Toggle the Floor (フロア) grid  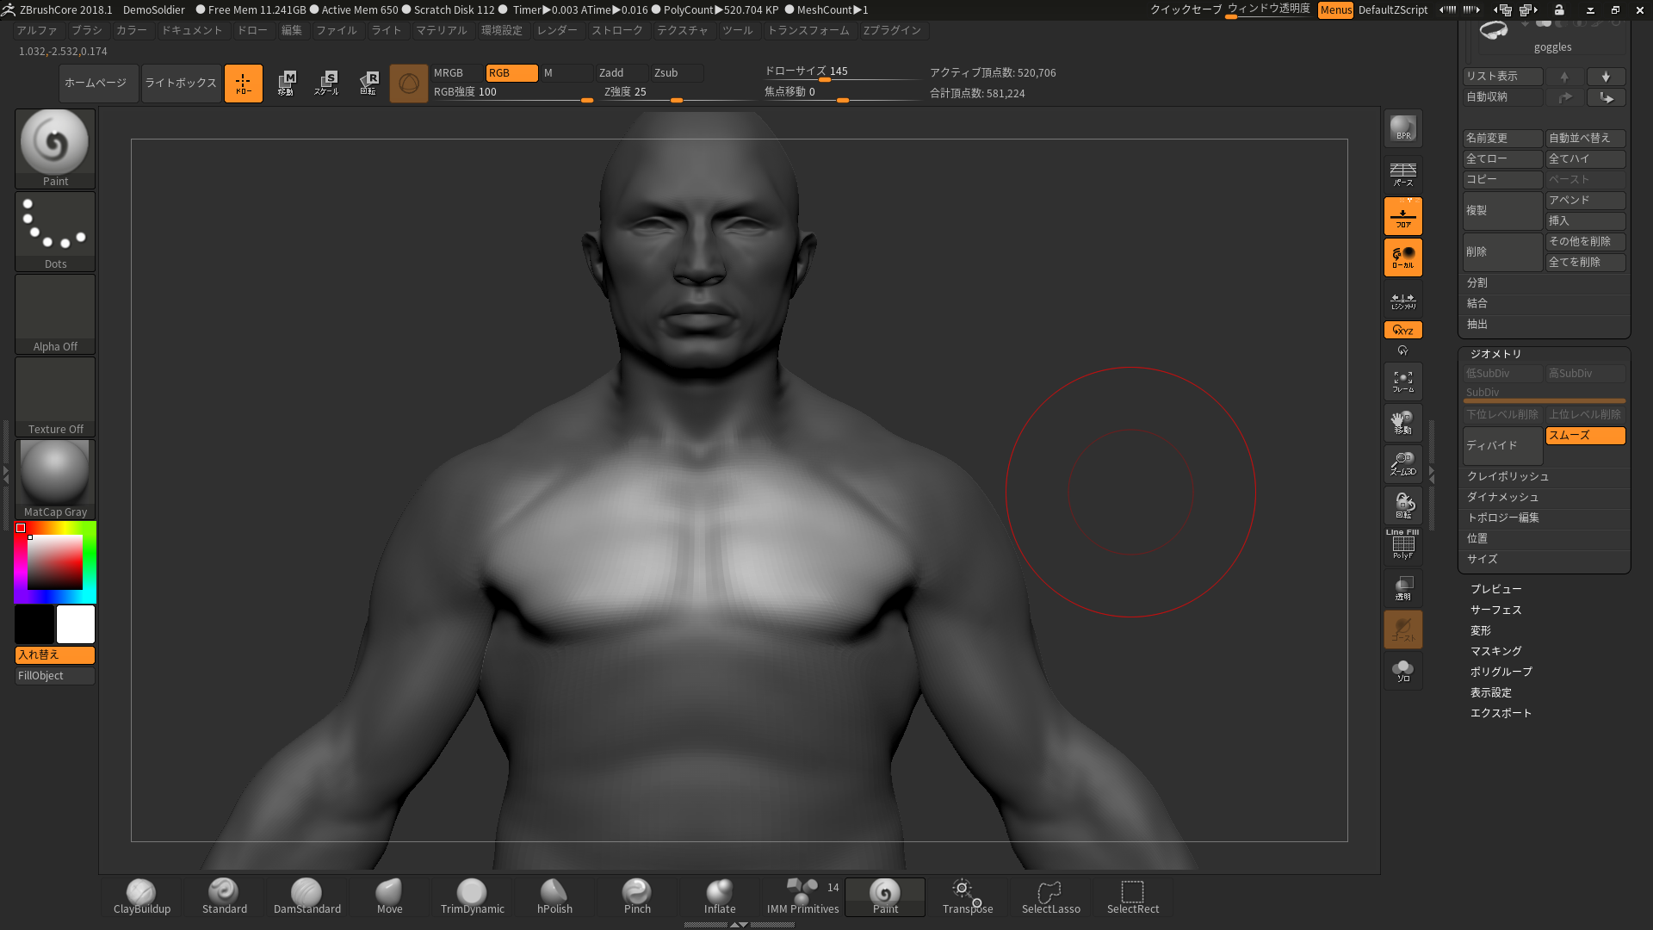click(1403, 216)
